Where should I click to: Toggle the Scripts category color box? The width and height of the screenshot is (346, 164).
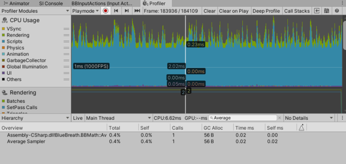coord(3,41)
